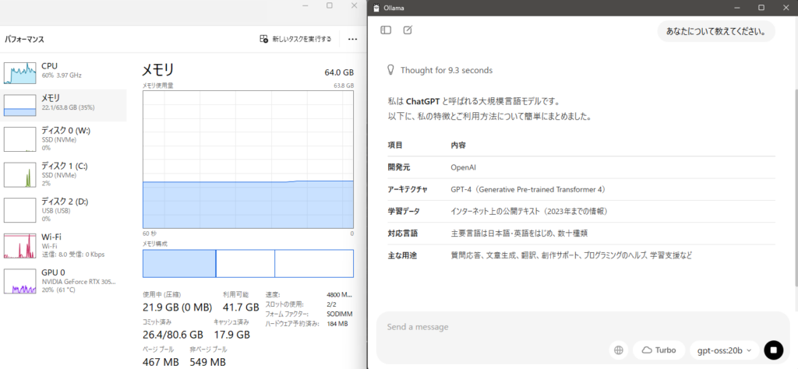Select ディスク 0 (W:) performance item
The height and width of the screenshot is (369, 798).
click(63, 139)
